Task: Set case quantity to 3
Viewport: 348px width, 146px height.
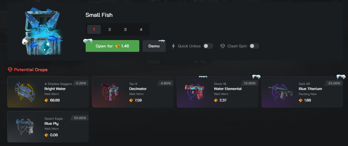Action: [x=125, y=29]
